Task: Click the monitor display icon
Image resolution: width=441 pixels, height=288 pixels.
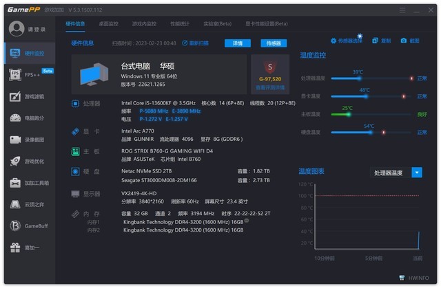Action: click(x=75, y=194)
